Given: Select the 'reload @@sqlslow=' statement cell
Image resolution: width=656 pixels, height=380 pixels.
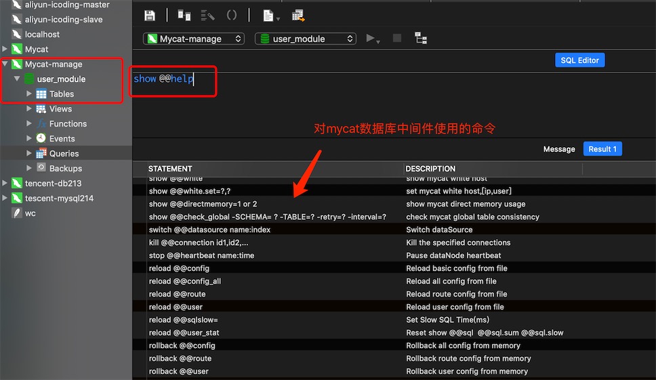Looking at the screenshot, I should pyautogui.click(x=183, y=320).
